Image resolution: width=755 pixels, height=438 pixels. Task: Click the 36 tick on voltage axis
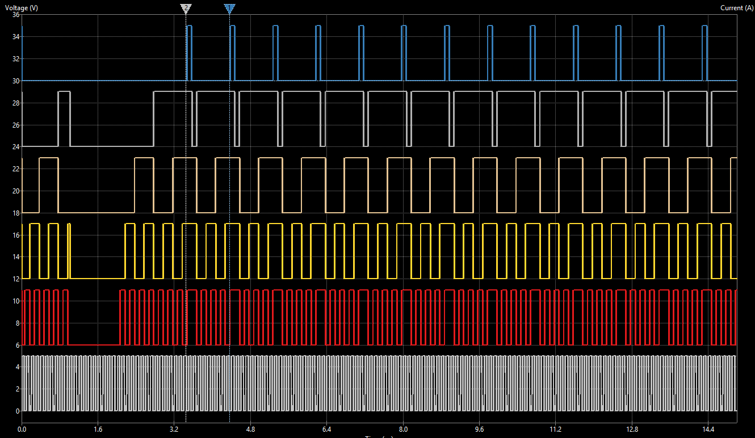(16, 15)
